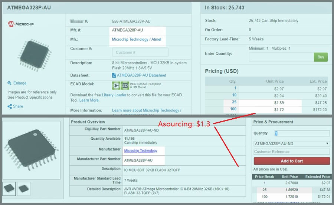Open Microchip Technology link in Product Overview
Viewport: 334px width, 205px height.
[x=141, y=151]
